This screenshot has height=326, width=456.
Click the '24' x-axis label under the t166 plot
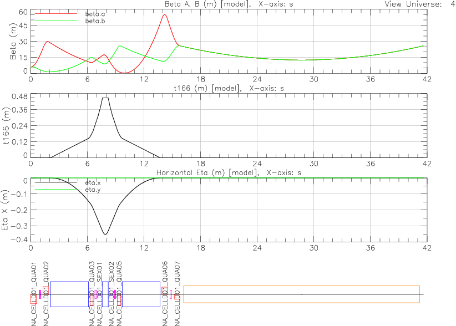[x=257, y=164]
